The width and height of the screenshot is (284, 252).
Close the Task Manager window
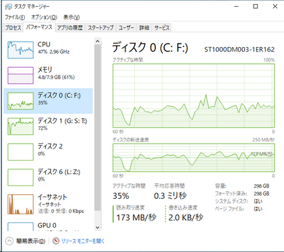pyautogui.click(x=275, y=7)
